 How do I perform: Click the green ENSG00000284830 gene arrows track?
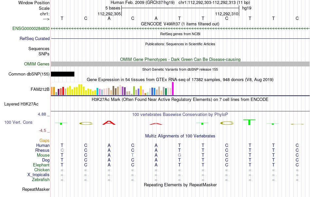click(180, 29)
